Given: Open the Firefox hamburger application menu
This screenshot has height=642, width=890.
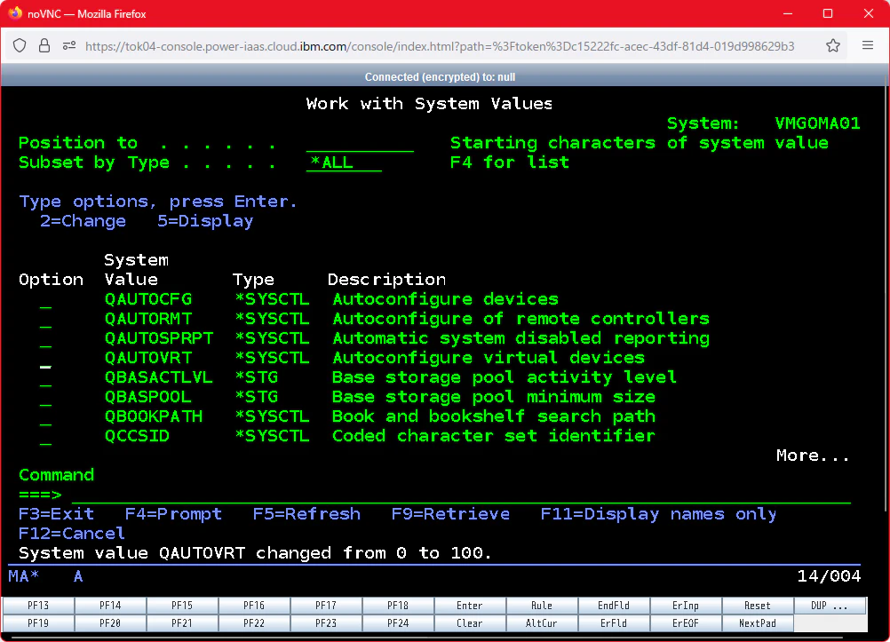Looking at the screenshot, I should click(x=867, y=45).
